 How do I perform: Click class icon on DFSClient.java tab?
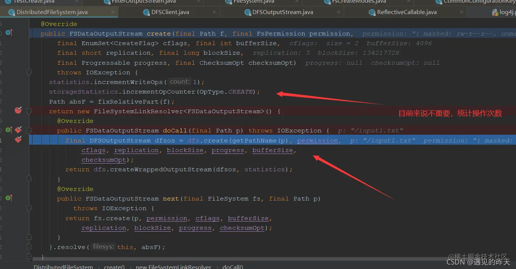coord(146,12)
